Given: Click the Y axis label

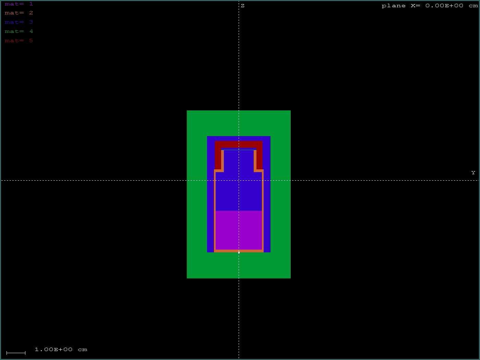Looking at the screenshot, I should pyautogui.click(x=473, y=173).
